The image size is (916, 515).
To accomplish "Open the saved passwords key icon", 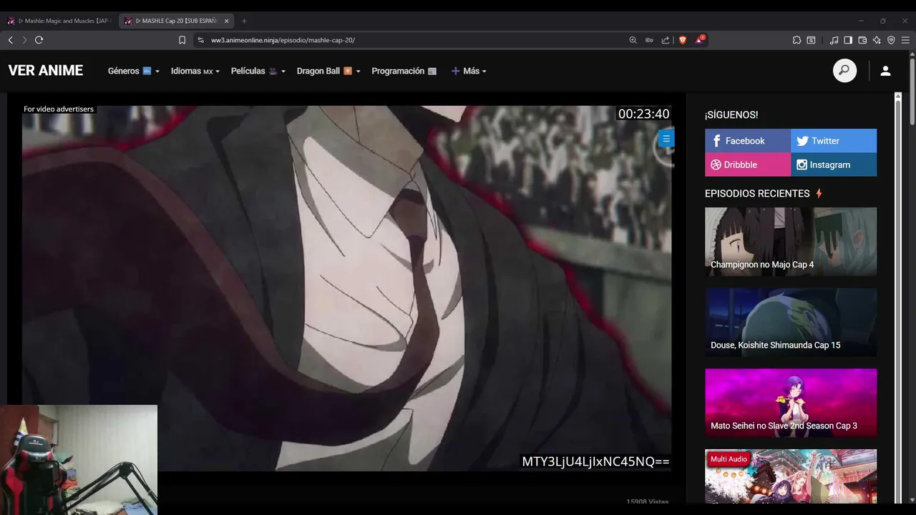I will 649,40.
